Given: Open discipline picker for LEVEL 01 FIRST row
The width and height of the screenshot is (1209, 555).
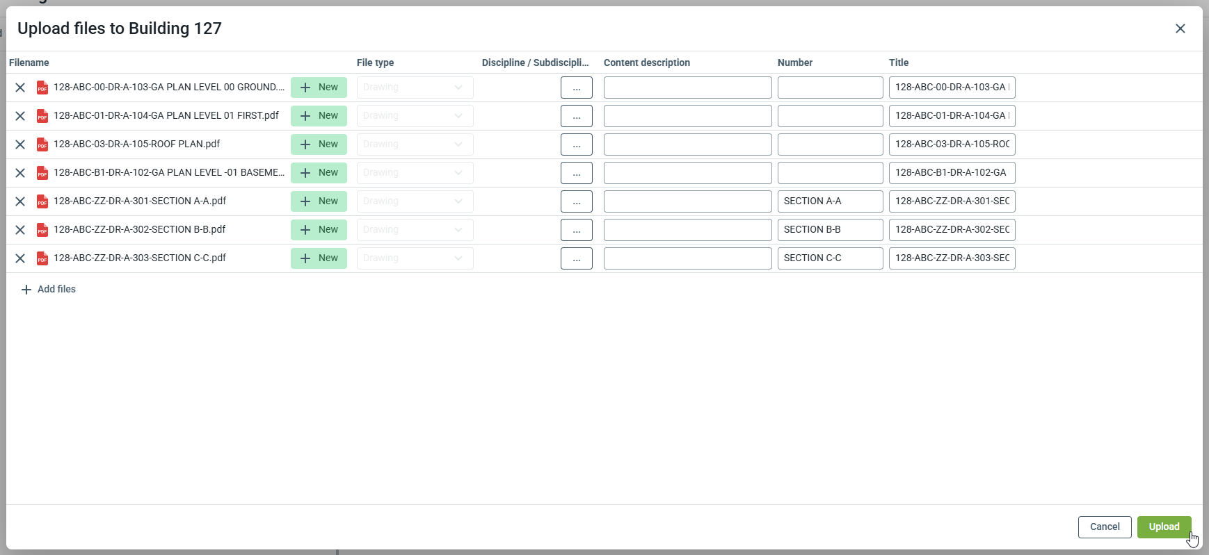Looking at the screenshot, I should pyautogui.click(x=576, y=116).
